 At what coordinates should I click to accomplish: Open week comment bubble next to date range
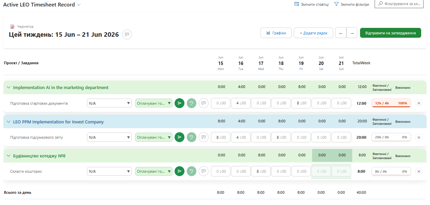pyautogui.click(x=127, y=35)
